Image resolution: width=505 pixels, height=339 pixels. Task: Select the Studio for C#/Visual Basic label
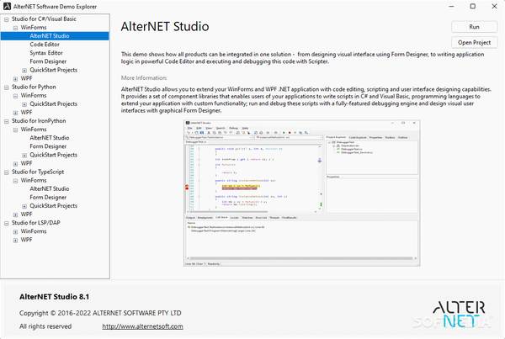[x=44, y=19]
